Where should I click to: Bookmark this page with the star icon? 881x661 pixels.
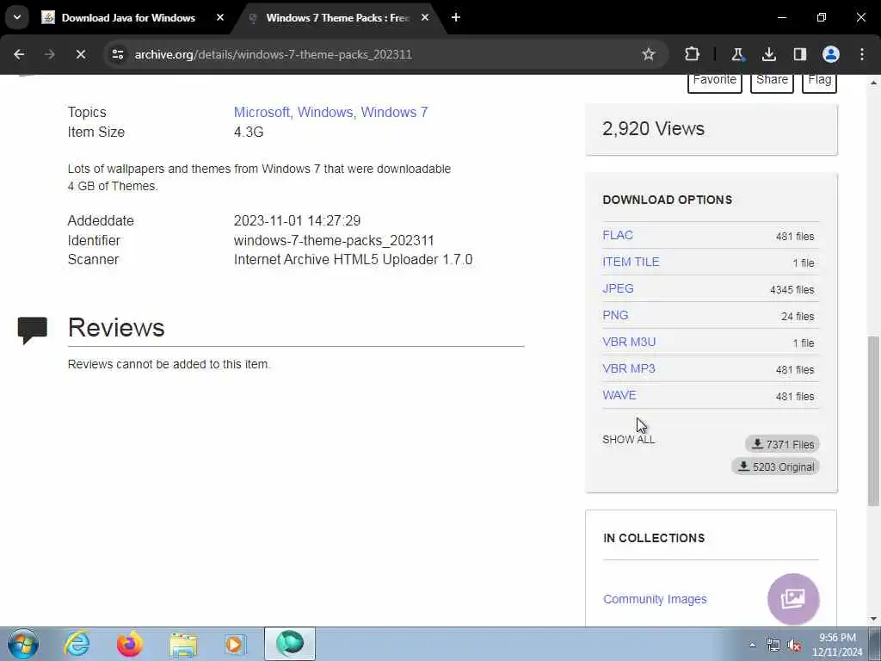(x=649, y=54)
